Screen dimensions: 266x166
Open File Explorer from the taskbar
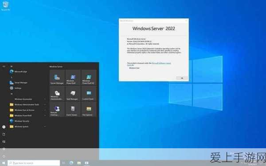79,163
